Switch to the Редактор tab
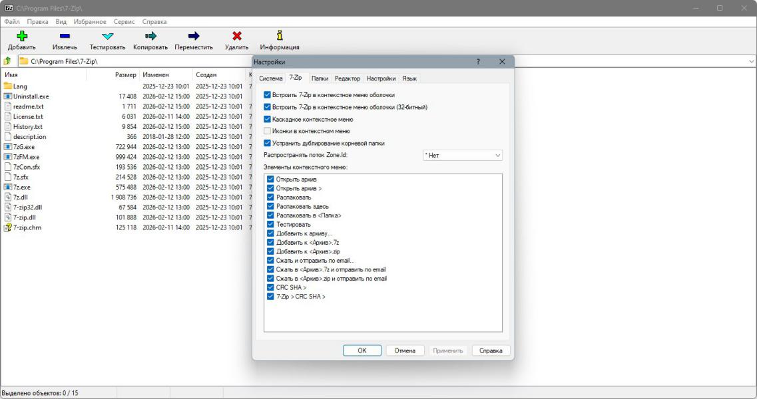This screenshot has width=757, height=399. 347,78
